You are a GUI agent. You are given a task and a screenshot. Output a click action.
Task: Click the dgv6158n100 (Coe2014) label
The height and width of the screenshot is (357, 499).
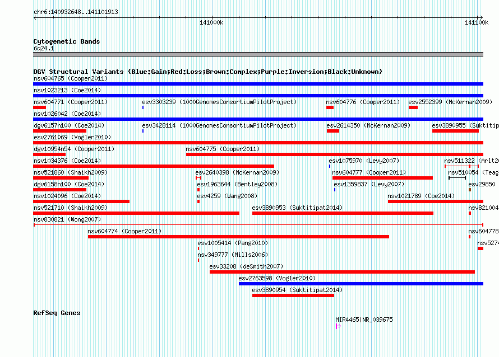click(x=69, y=184)
